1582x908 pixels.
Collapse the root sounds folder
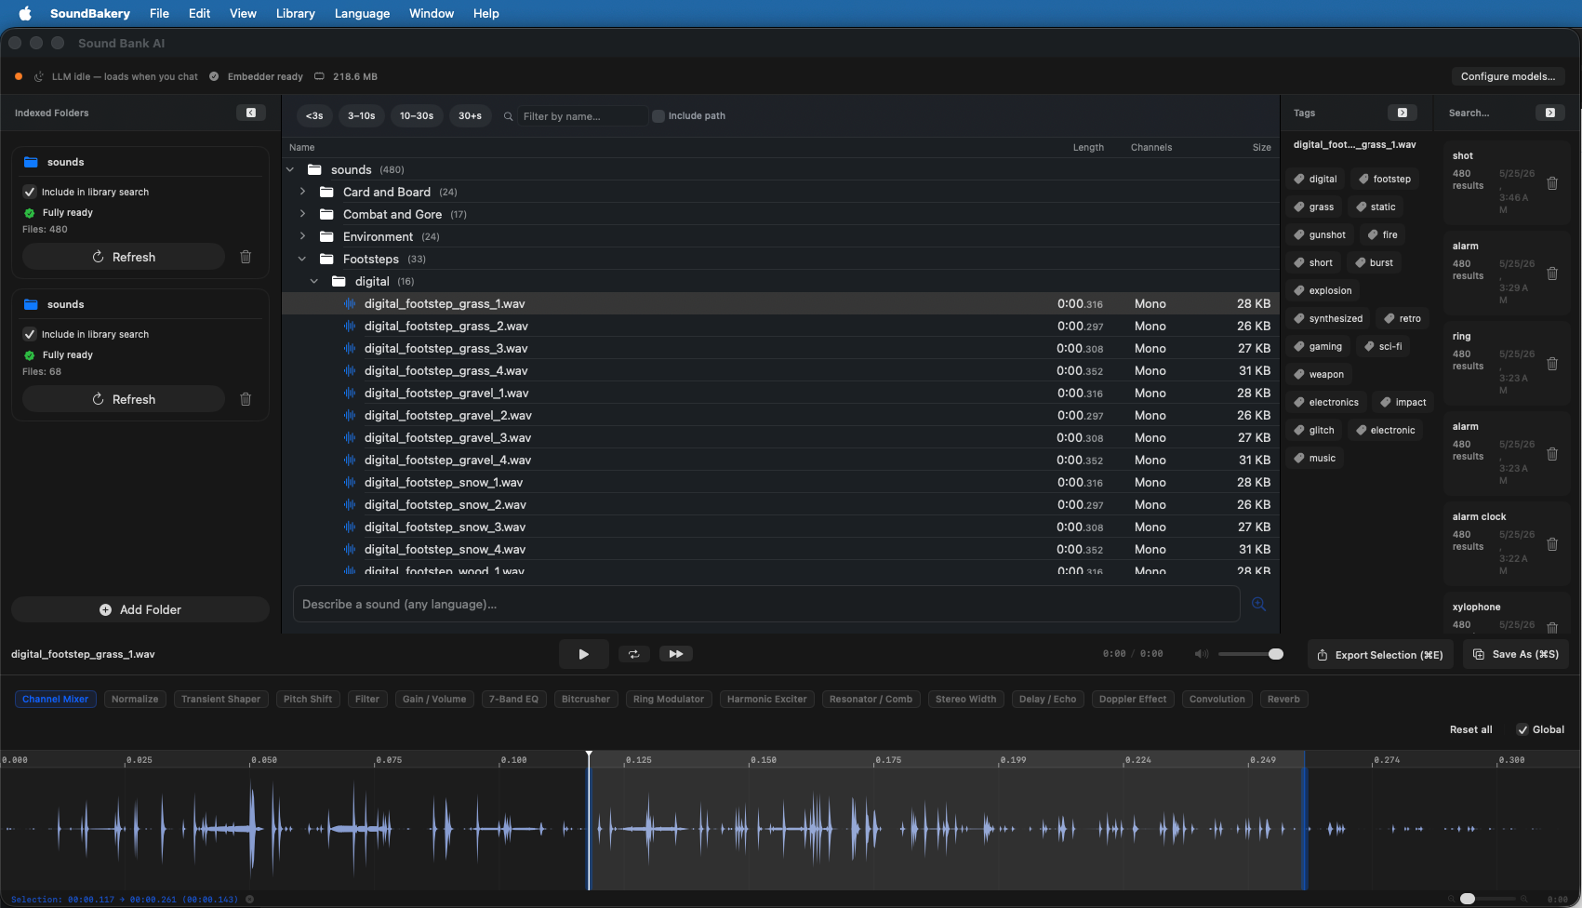290,169
